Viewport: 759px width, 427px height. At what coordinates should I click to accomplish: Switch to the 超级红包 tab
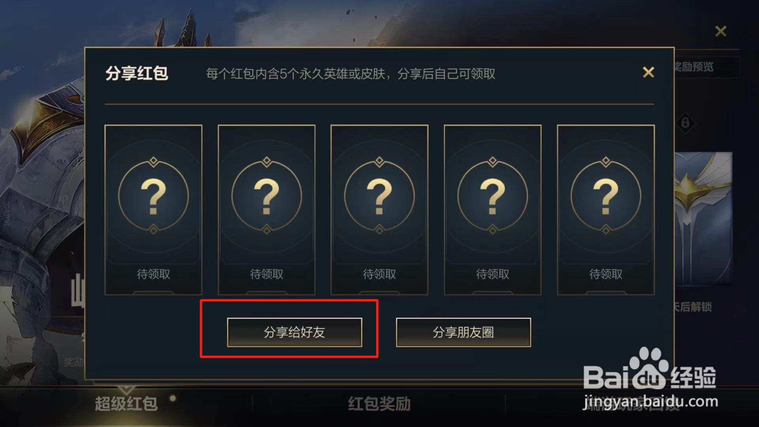pos(126,404)
